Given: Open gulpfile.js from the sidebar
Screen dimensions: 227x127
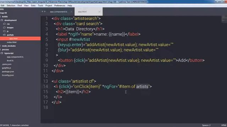Looking at the screenshot, I should pos(6,68).
